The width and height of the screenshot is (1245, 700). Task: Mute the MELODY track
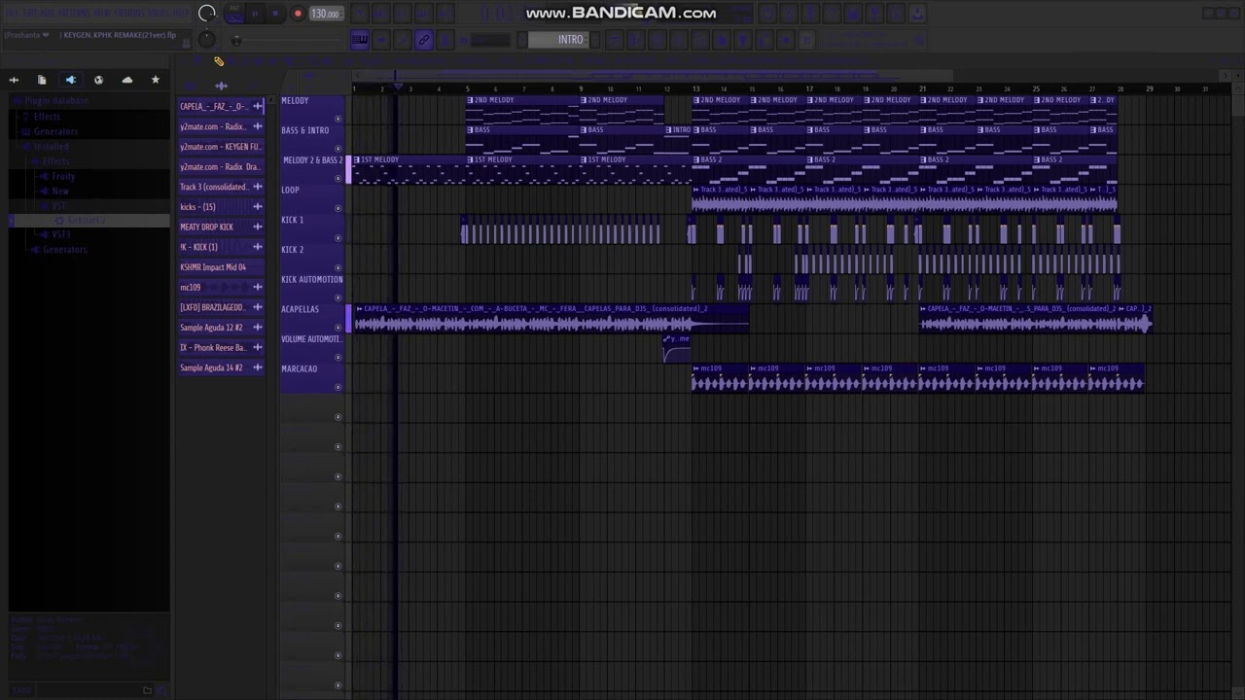338,119
